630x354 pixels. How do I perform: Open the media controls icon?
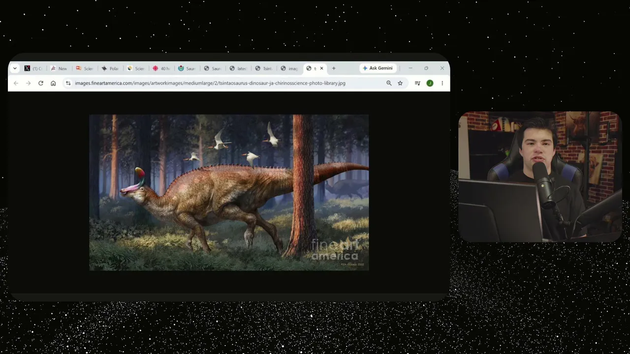pos(417,83)
